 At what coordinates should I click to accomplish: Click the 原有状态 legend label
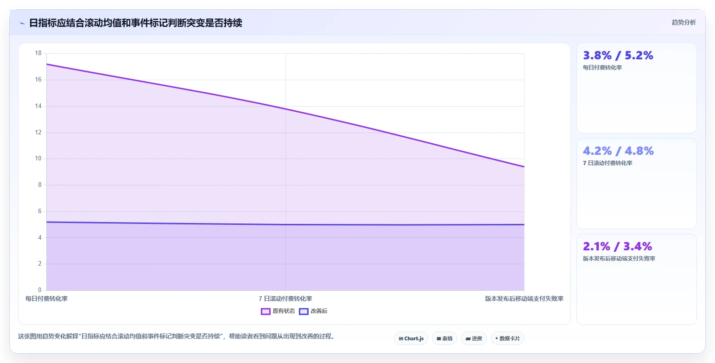coord(284,311)
